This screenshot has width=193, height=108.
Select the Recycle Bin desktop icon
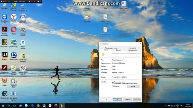[5, 5]
